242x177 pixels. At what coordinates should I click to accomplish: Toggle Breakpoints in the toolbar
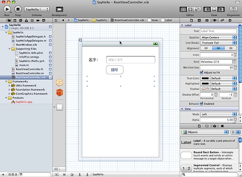pyautogui.click(x=59, y=9)
